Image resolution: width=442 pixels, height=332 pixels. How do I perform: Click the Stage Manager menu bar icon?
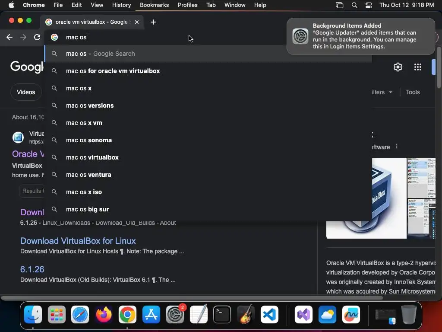pyautogui.click(x=339, y=5)
